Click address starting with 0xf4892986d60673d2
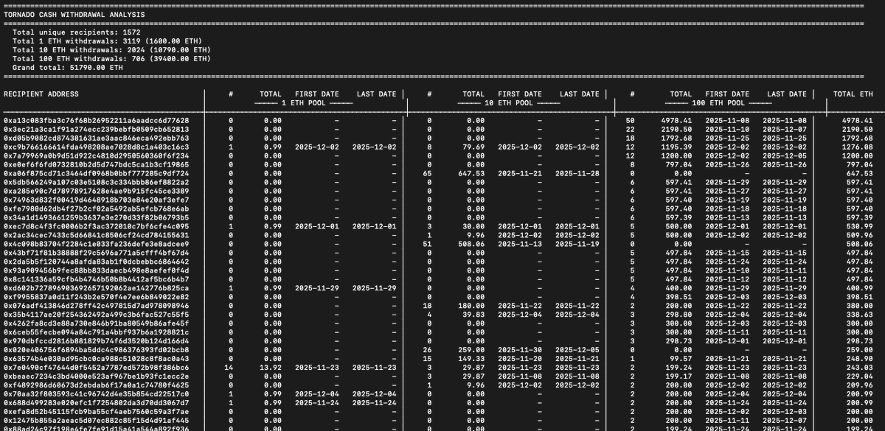 pos(97,386)
